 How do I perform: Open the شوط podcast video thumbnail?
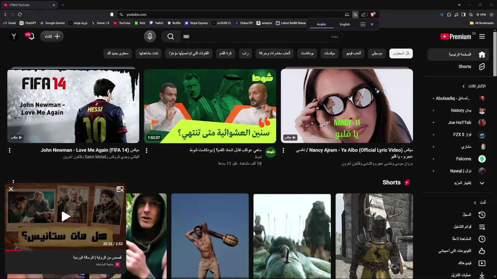(x=210, y=106)
